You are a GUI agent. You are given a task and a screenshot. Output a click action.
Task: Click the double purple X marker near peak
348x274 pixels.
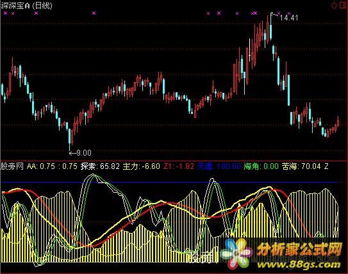254,13
